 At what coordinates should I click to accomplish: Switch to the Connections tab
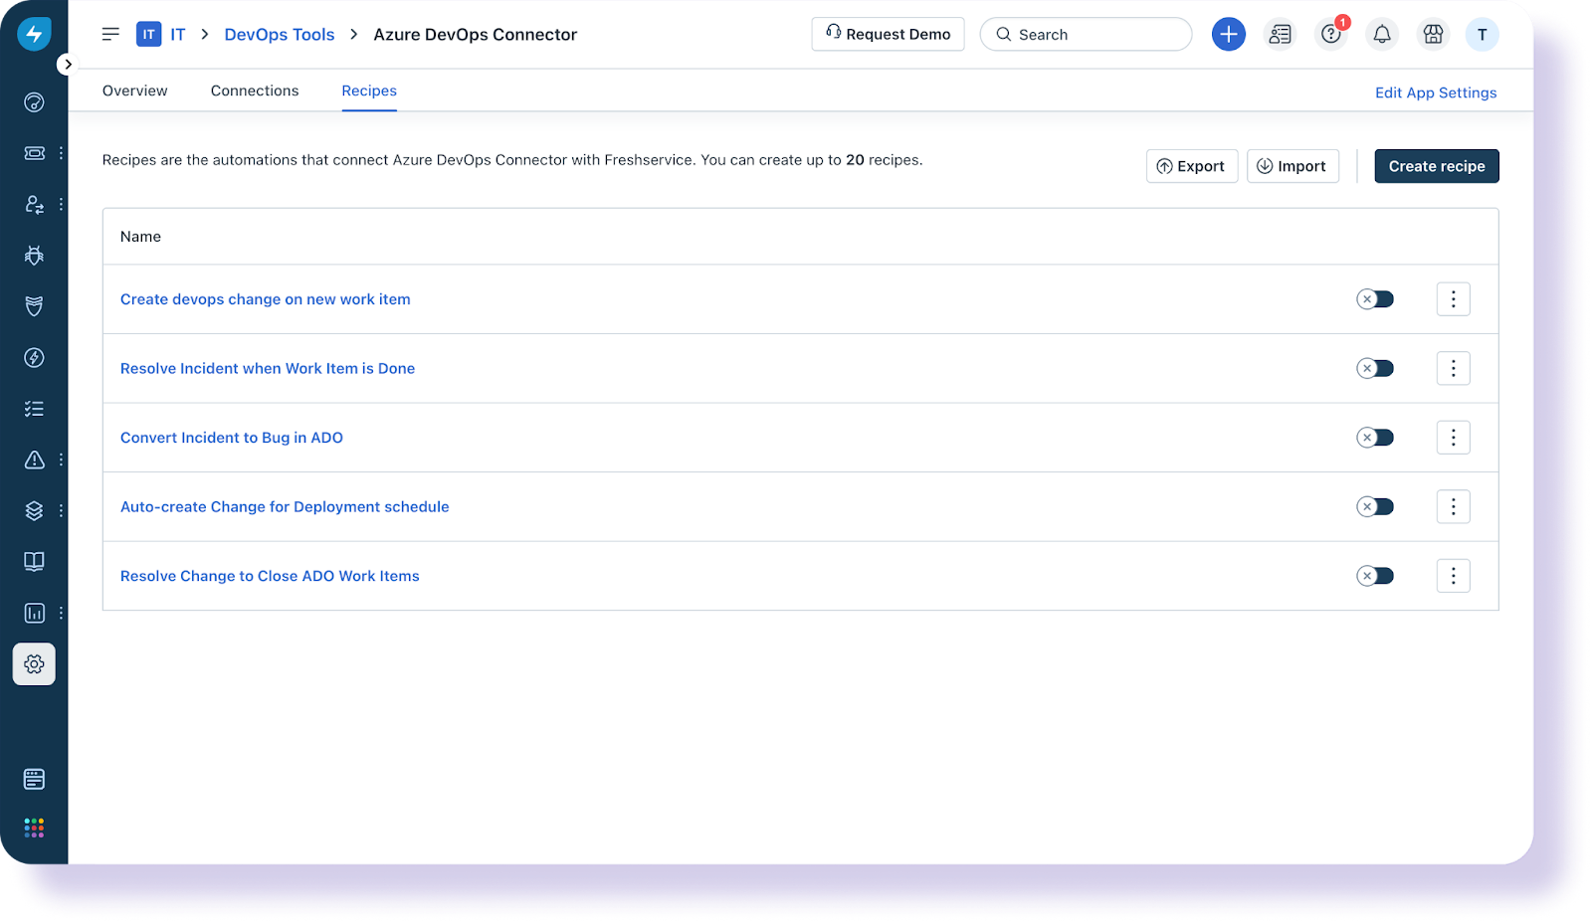pyautogui.click(x=255, y=91)
